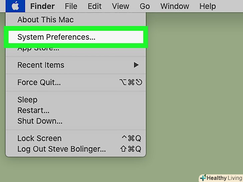The image size is (243, 182).
Task: Log Out Steve Bolinger… menu item
Action: pyautogui.click(x=61, y=149)
